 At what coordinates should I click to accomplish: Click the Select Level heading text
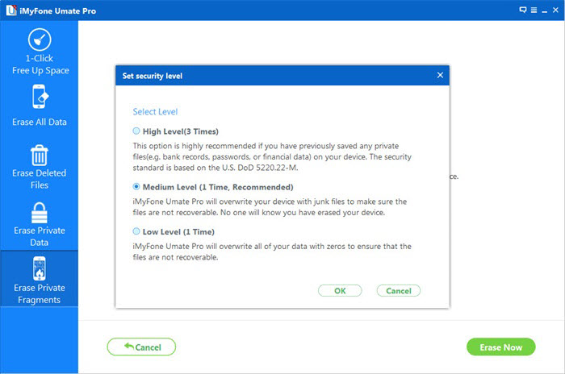tap(155, 111)
